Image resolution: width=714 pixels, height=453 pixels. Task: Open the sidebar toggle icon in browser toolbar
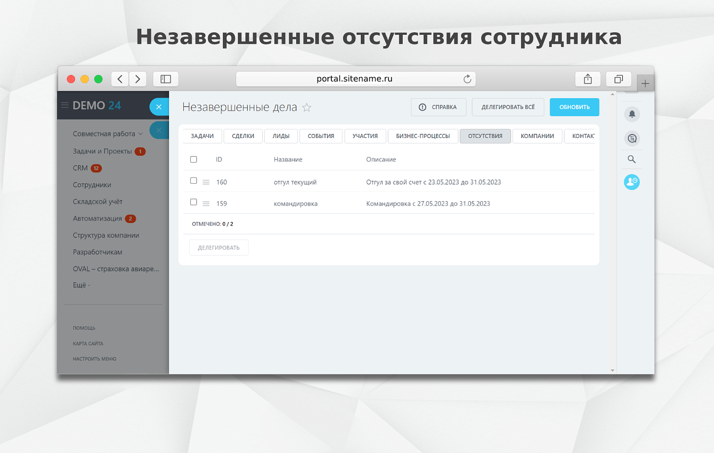pyautogui.click(x=165, y=79)
